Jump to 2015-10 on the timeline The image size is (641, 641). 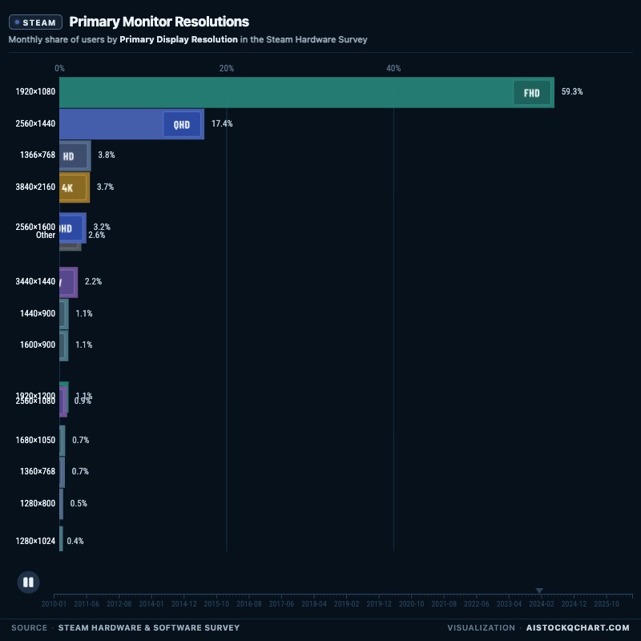click(216, 604)
